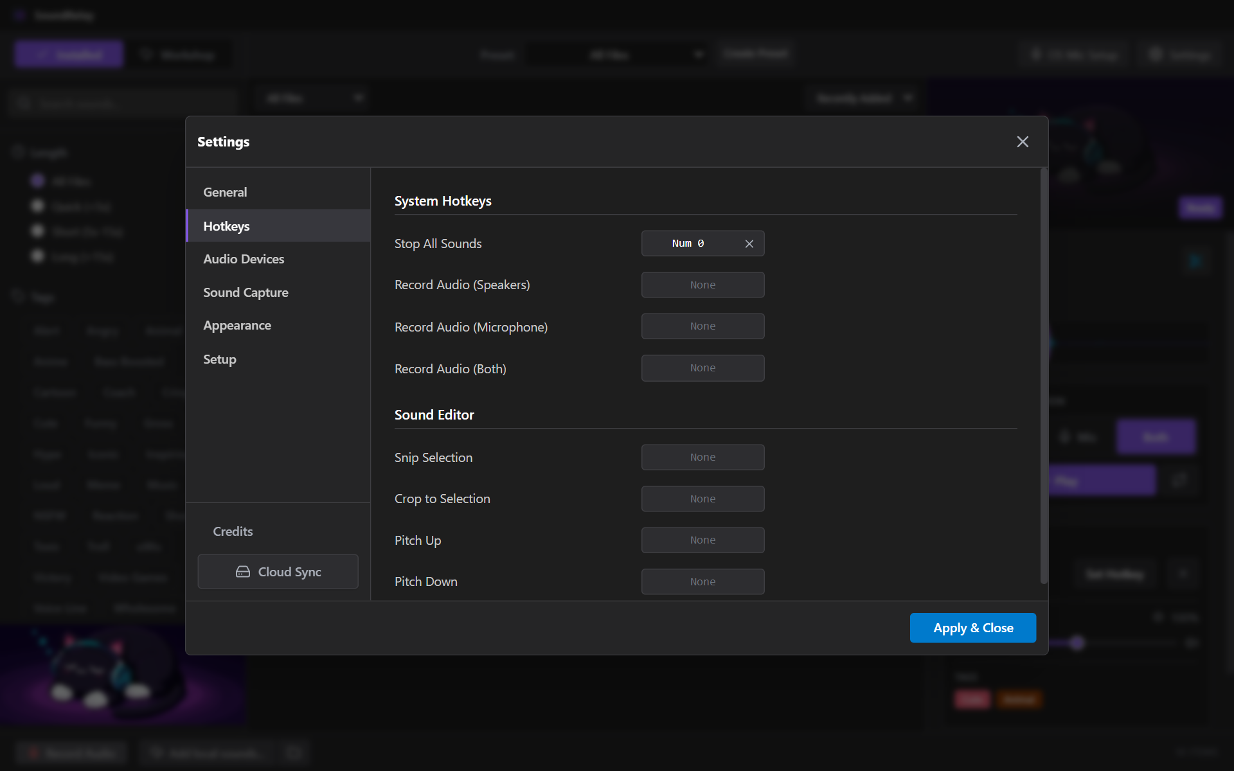This screenshot has width=1234, height=771.
Task: Assign hotkey for Crop to Selection
Action: [x=702, y=499]
